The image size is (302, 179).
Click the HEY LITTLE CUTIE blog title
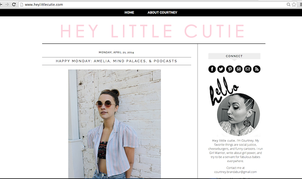pyautogui.click(x=153, y=31)
